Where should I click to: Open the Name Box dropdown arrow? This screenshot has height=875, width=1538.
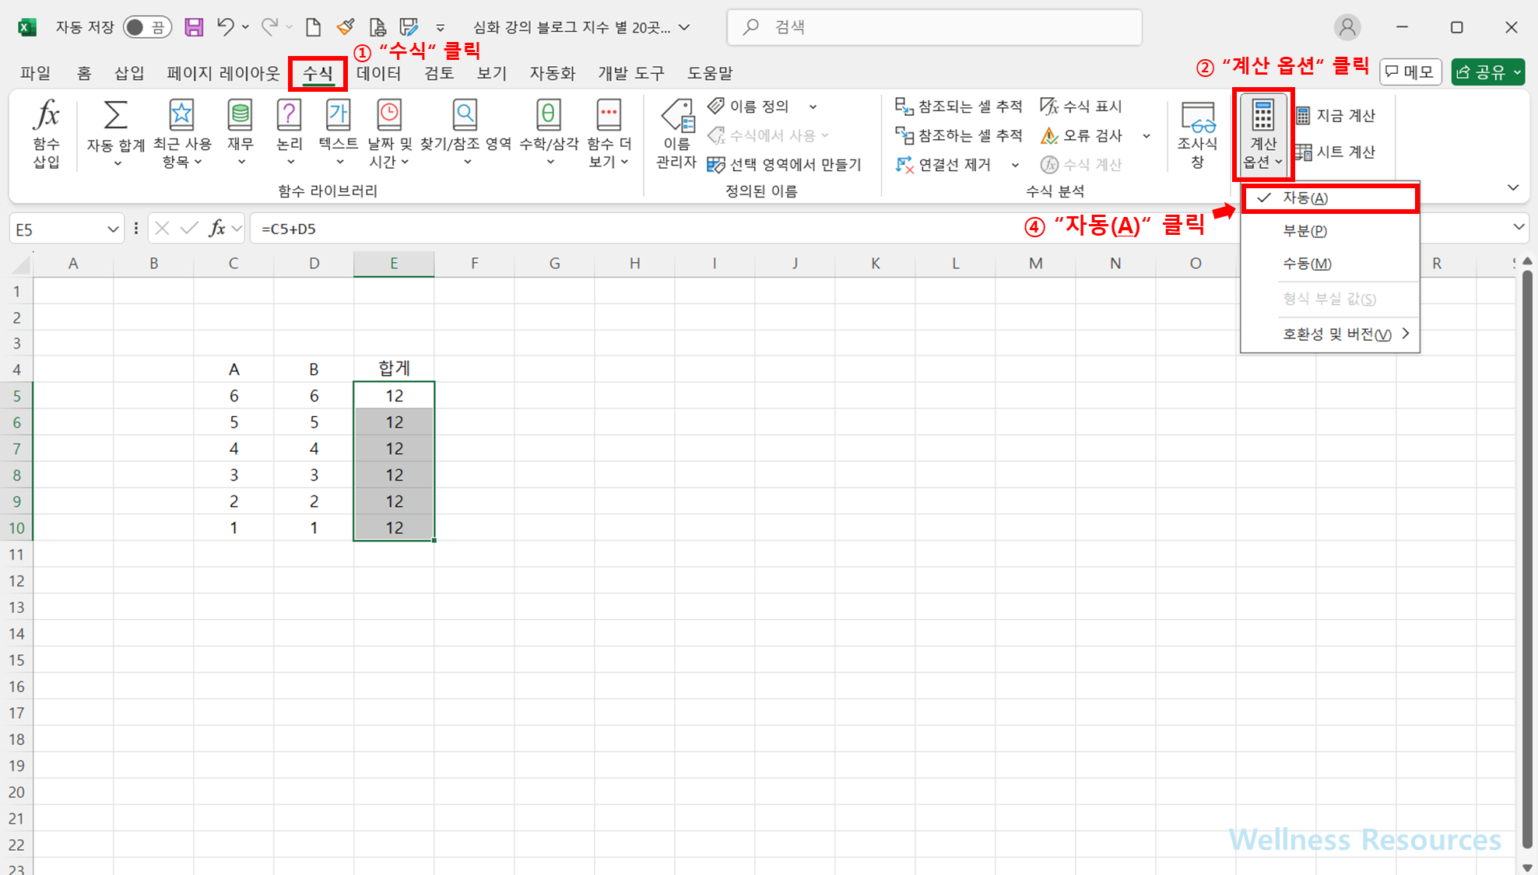click(x=113, y=229)
